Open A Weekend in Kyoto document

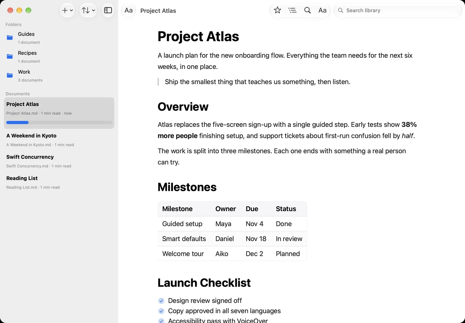pos(59,140)
